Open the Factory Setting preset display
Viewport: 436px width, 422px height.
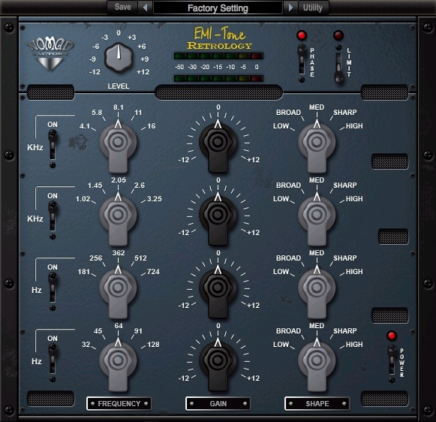click(218, 8)
